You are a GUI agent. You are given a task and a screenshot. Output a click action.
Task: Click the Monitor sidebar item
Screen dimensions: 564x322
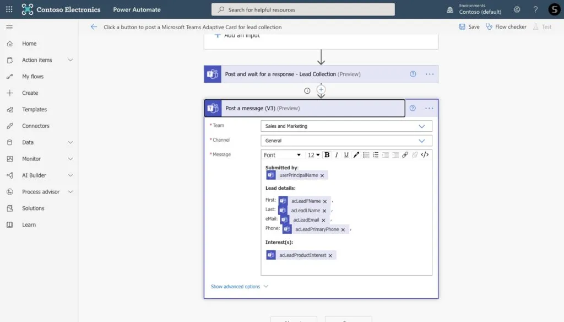click(x=31, y=159)
